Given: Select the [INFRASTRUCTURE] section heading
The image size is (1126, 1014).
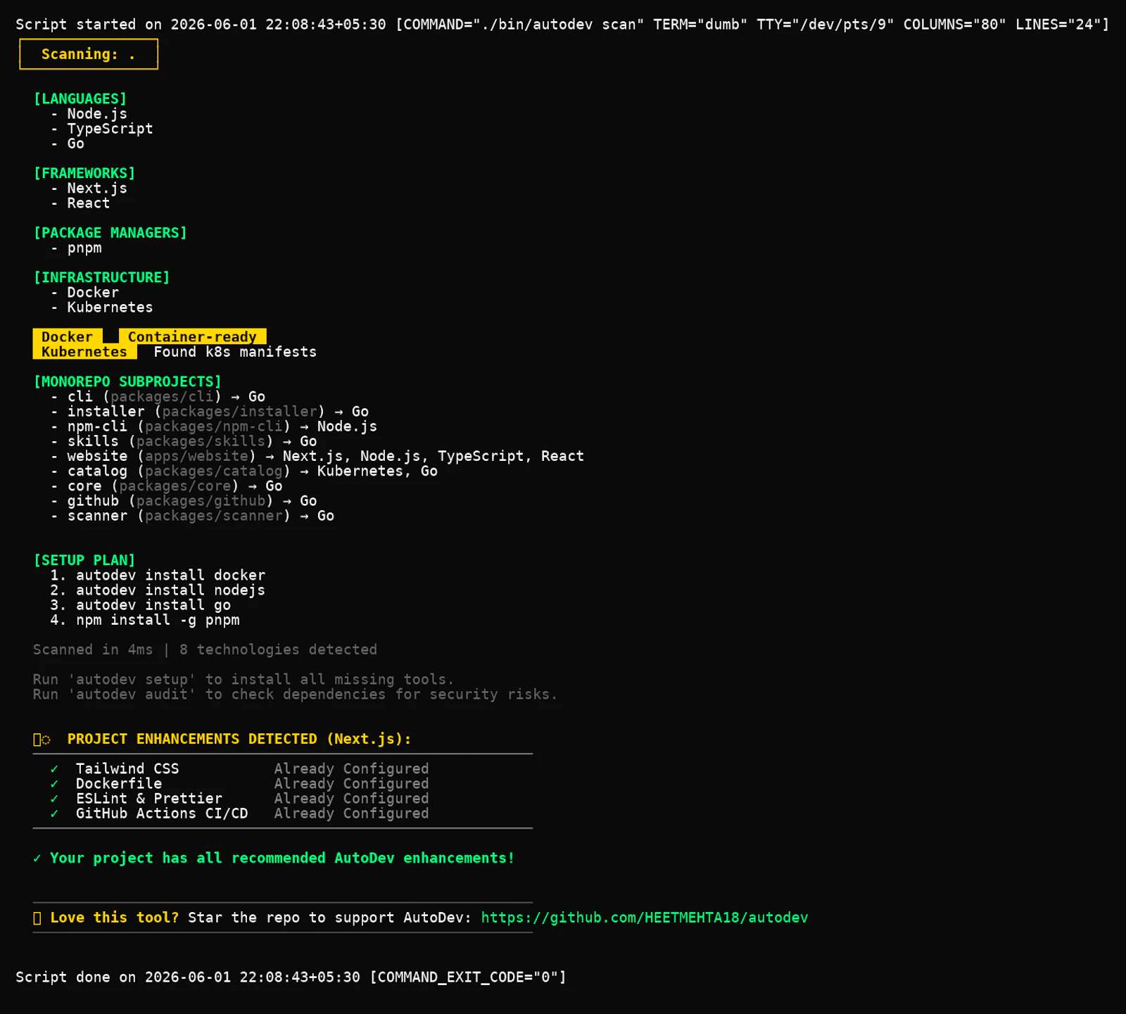Looking at the screenshot, I should point(101,277).
